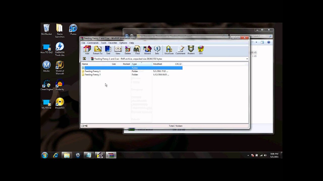
Task: Launch the Wizard tool
Action: coord(147,50)
